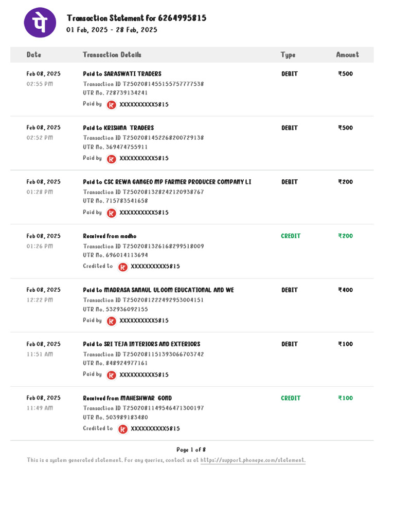This screenshot has width=395, height=526.
Task: Click the ₹400 amount for MADRASA payment
Action: pos(346,290)
